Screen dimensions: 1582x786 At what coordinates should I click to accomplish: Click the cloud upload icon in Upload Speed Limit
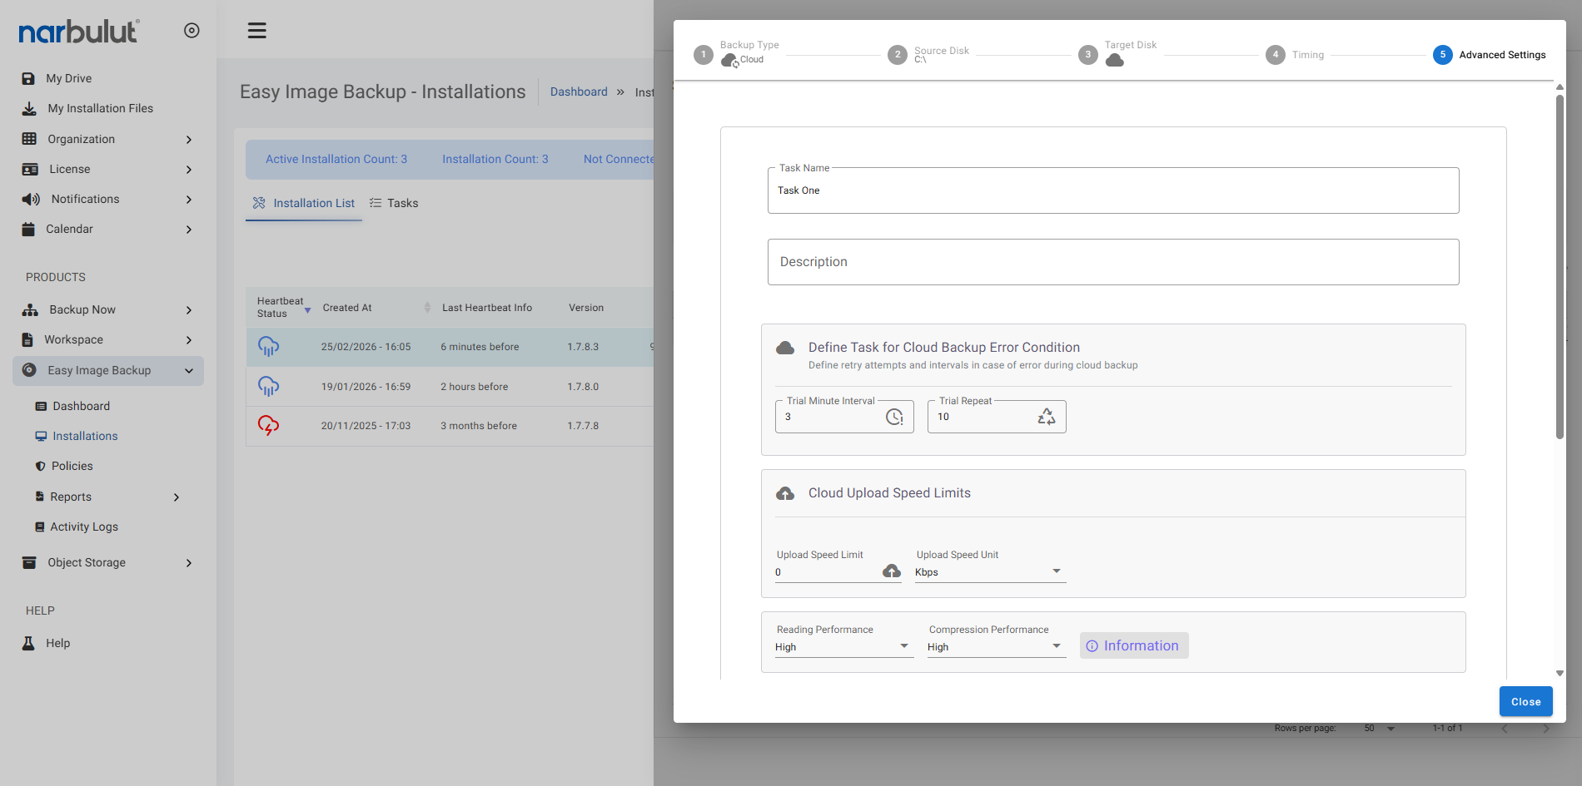click(892, 571)
